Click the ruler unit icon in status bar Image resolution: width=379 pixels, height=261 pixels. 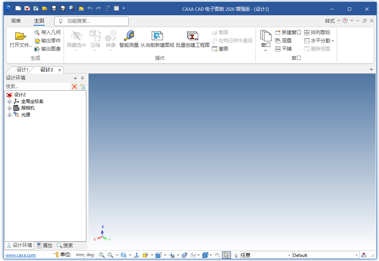tap(56, 255)
